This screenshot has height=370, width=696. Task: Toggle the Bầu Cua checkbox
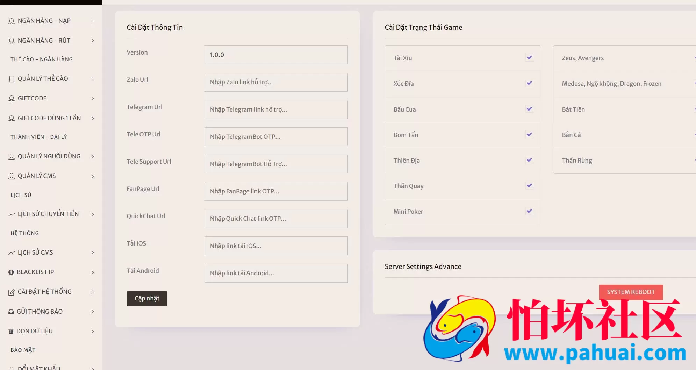[x=529, y=109]
